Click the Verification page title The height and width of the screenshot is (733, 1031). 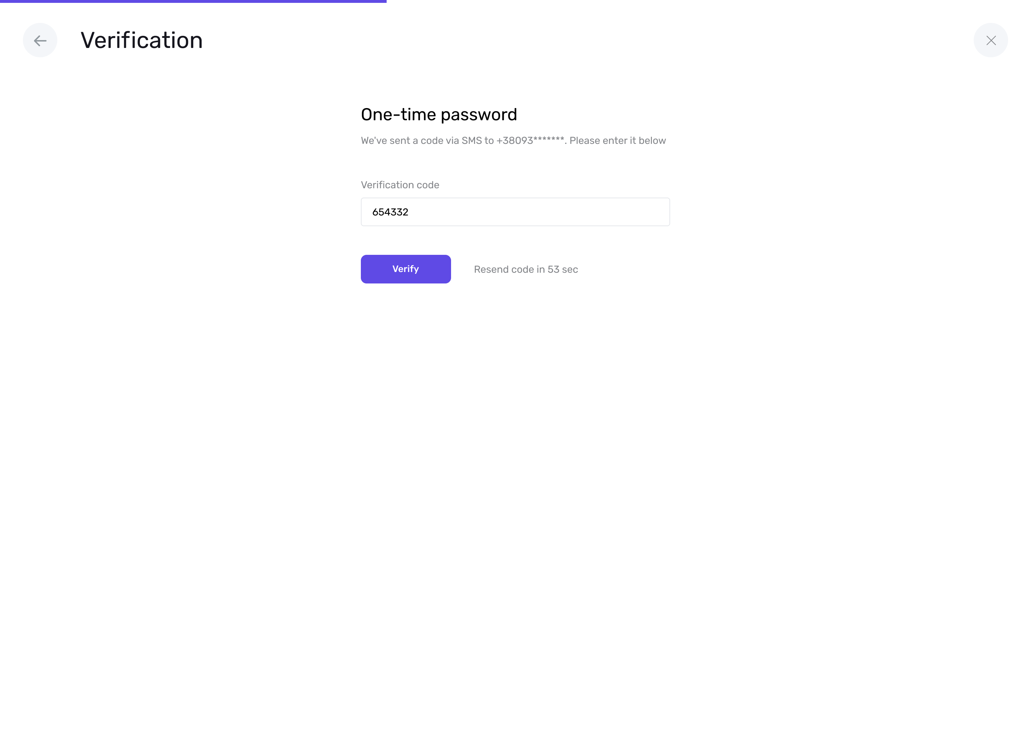(142, 40)
